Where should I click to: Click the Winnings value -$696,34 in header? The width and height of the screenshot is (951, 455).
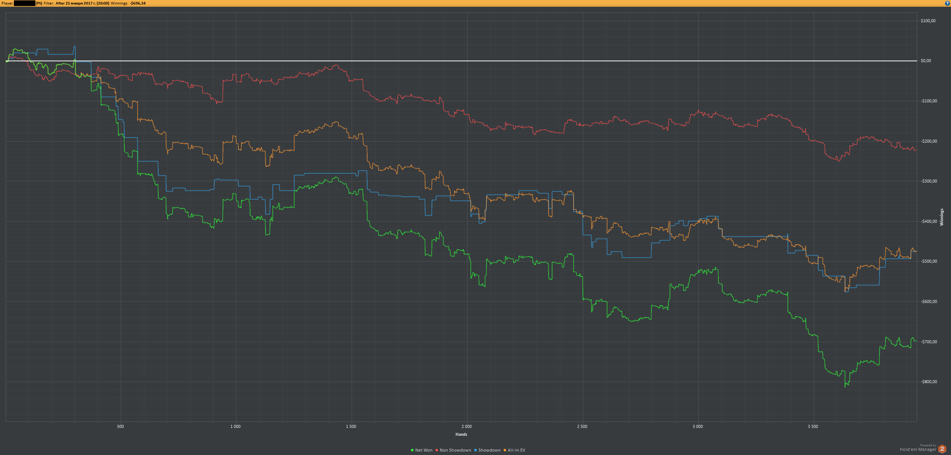(x=137, y=3)
